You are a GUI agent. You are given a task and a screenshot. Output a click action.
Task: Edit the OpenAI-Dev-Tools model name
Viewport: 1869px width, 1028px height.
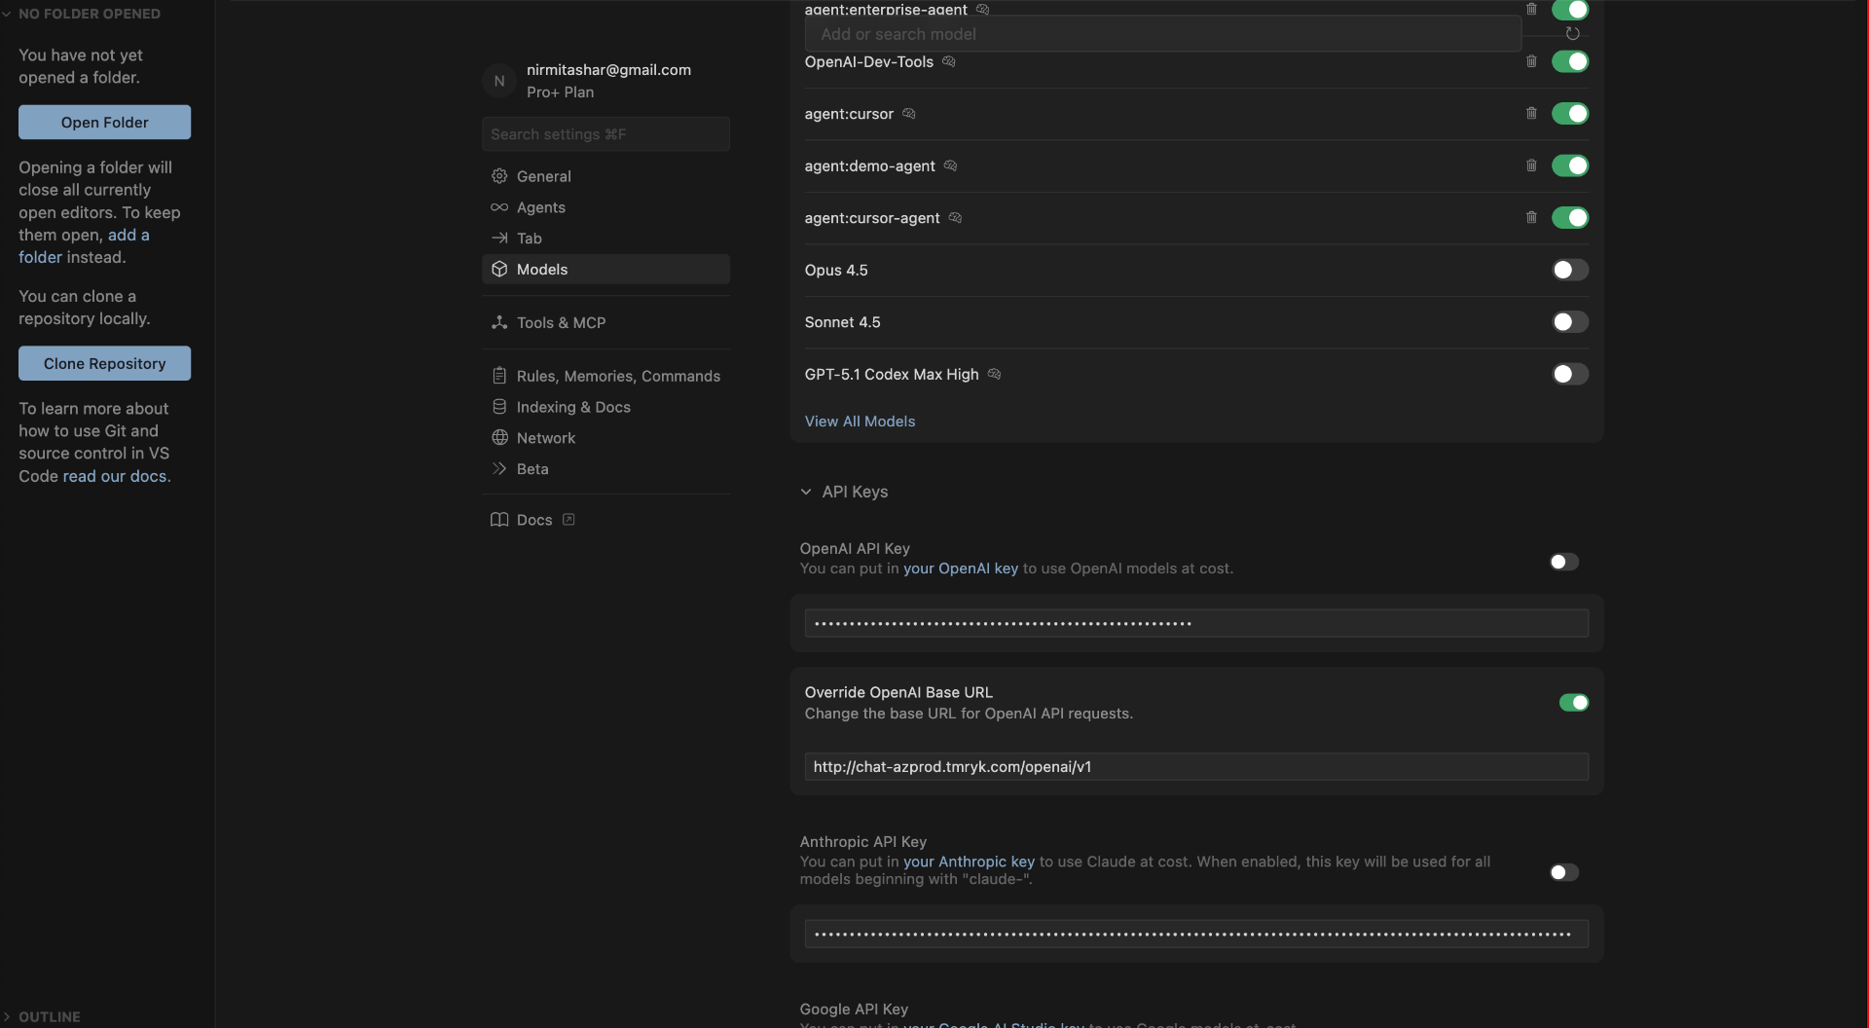[949, 61]
